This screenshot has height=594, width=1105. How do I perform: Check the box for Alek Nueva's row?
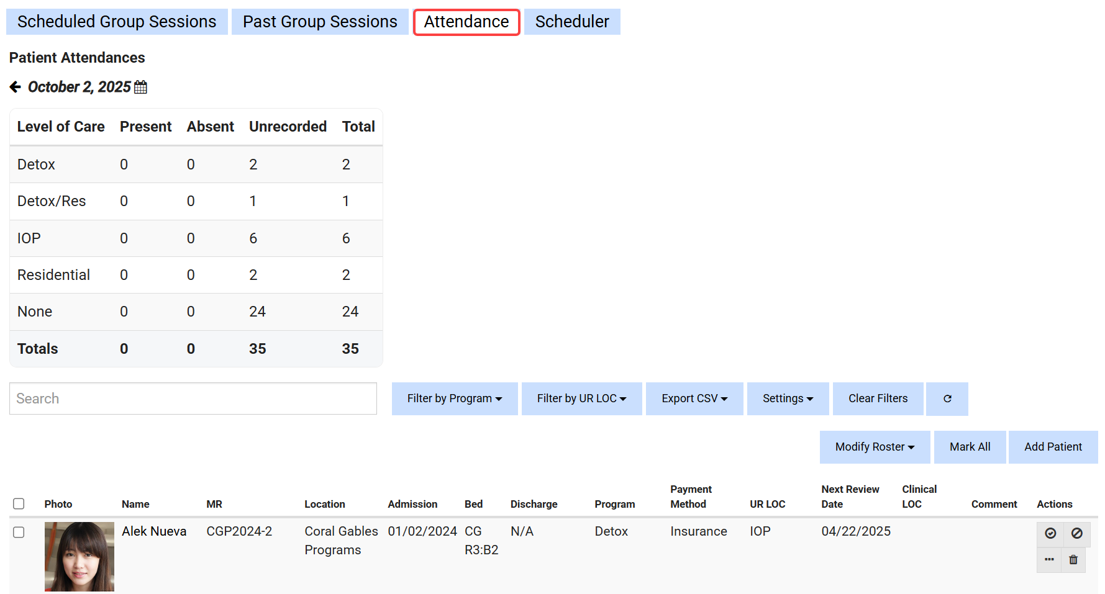click(x=19, y=532)
